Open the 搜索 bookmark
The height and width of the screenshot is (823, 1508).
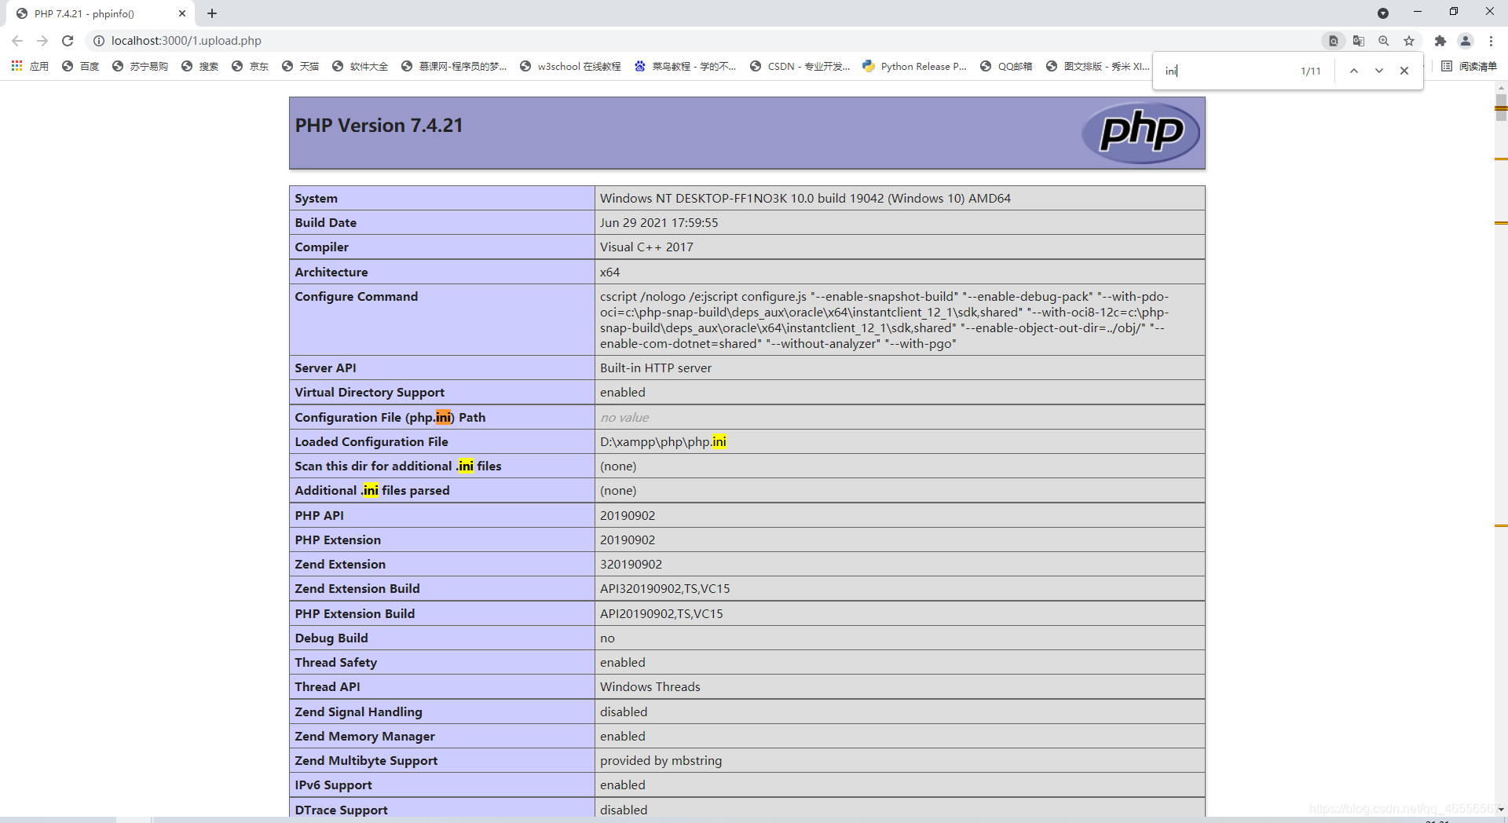point(199,66)
